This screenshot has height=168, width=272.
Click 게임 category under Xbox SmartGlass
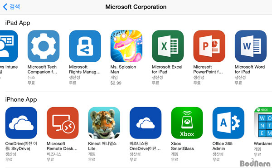click(x=175, y=154)
